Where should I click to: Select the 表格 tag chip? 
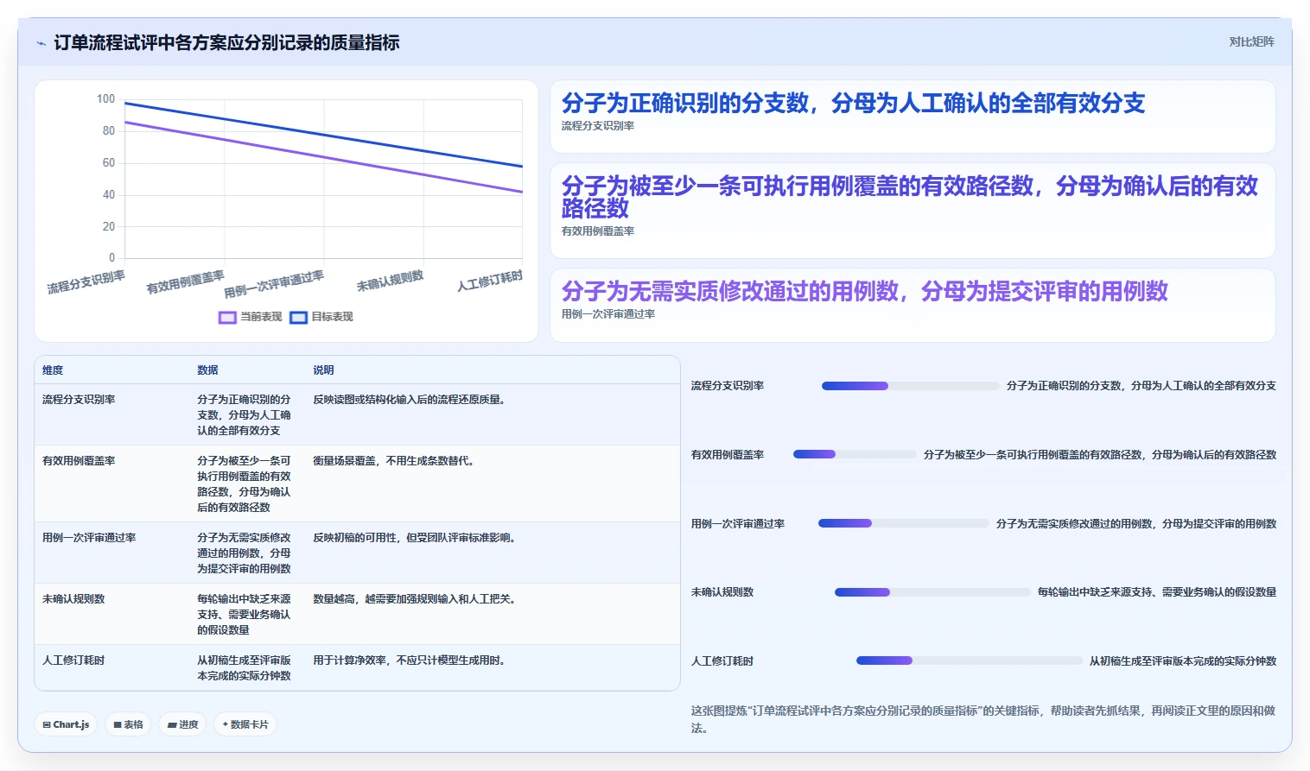pyautogui.click(x=128, y=724)
